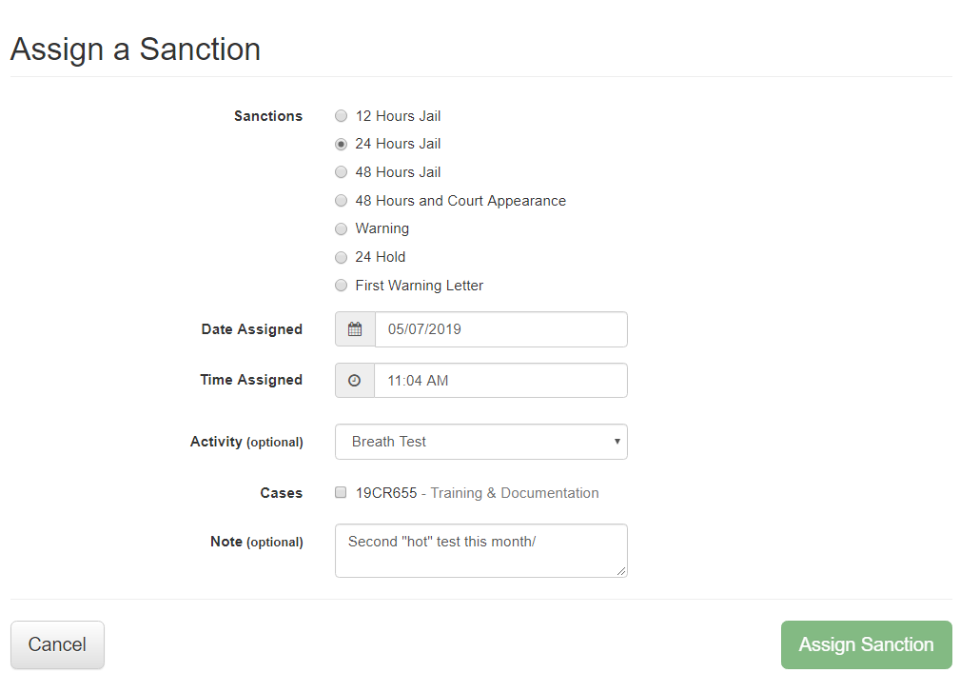Check the 19CR655 case checkbox
Image resolution: width=960 pixels, height=673 pixels.
[x=341, y=493]
